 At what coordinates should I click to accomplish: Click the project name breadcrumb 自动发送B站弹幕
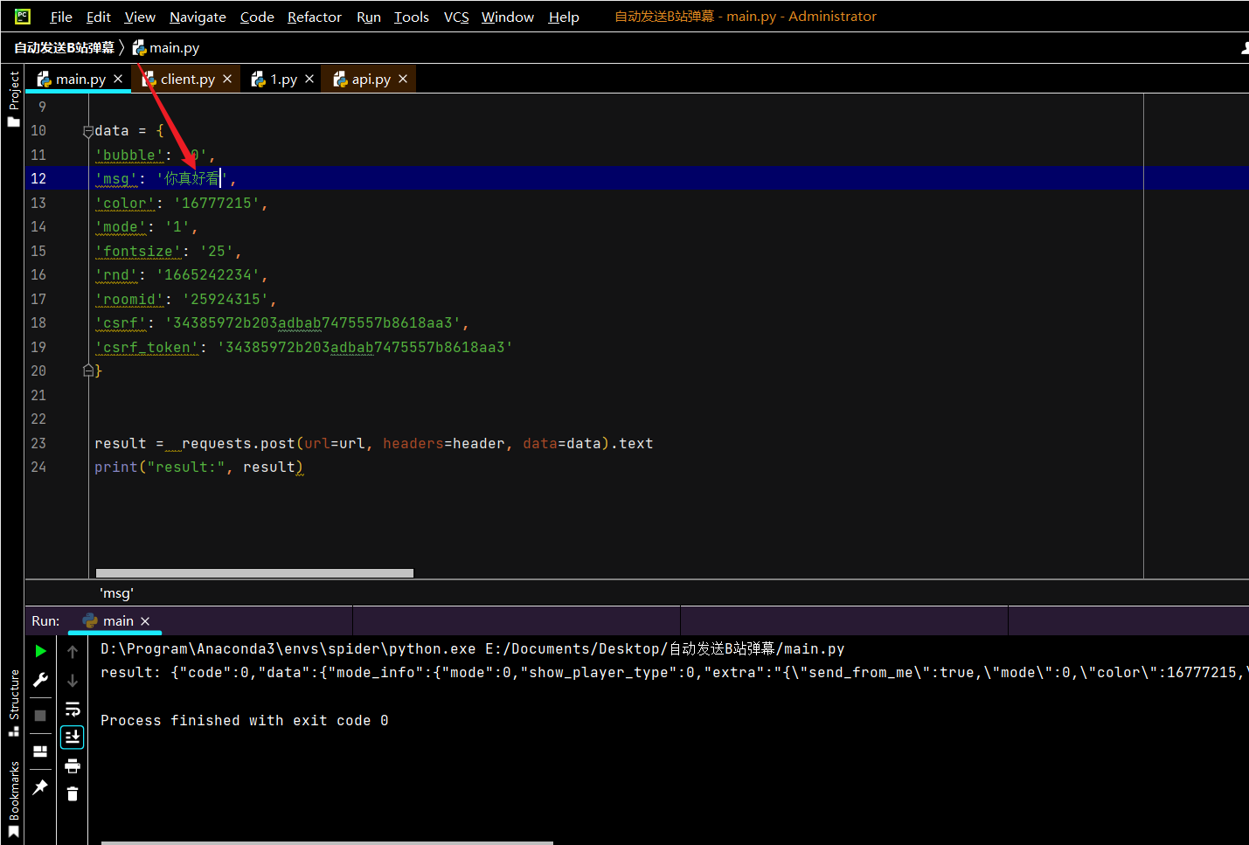coord(64,48)
